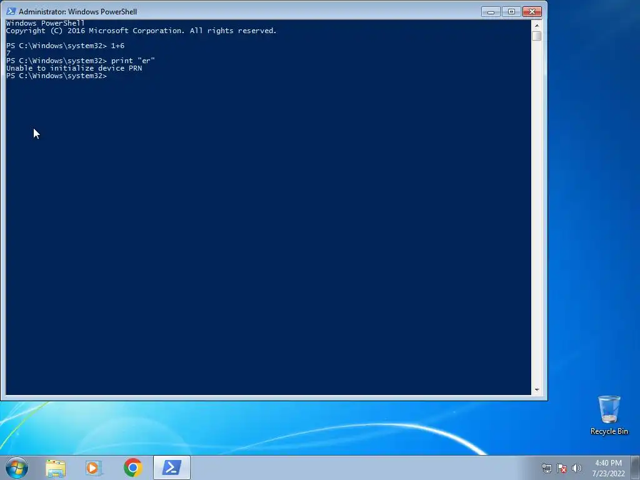Click the scrollbar up arrow in PowerShell
The image size is (640, 480).
tap(537, 25)
